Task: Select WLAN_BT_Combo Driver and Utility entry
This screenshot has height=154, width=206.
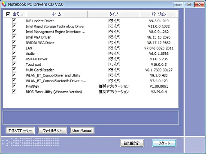Action: (53, 75)
